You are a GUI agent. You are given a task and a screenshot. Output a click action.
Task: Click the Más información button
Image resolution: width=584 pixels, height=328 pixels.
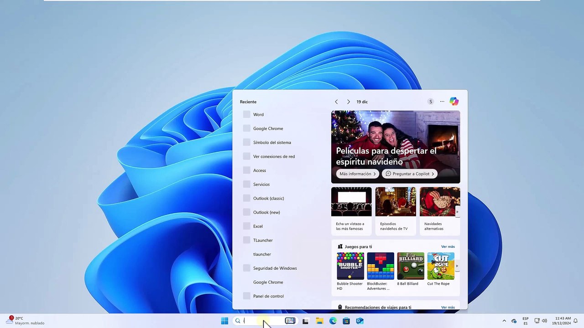click(x=358, y=174)
